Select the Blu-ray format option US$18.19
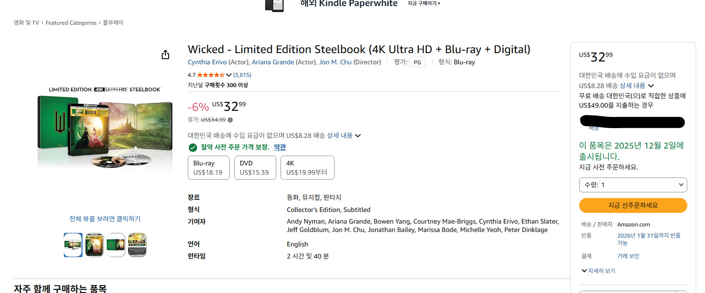This screenshot has height=293, width=705. click(208, 168)
